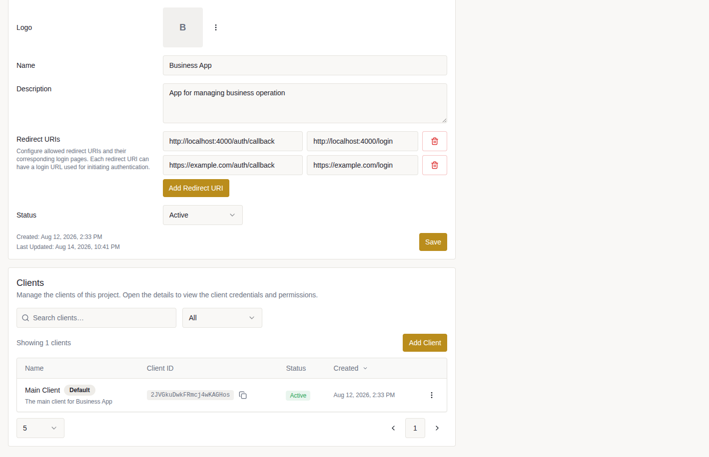Viewport: 709px width, 457px height.
Task: Open Main Client row actions menu
Action: tap(432, 395)
